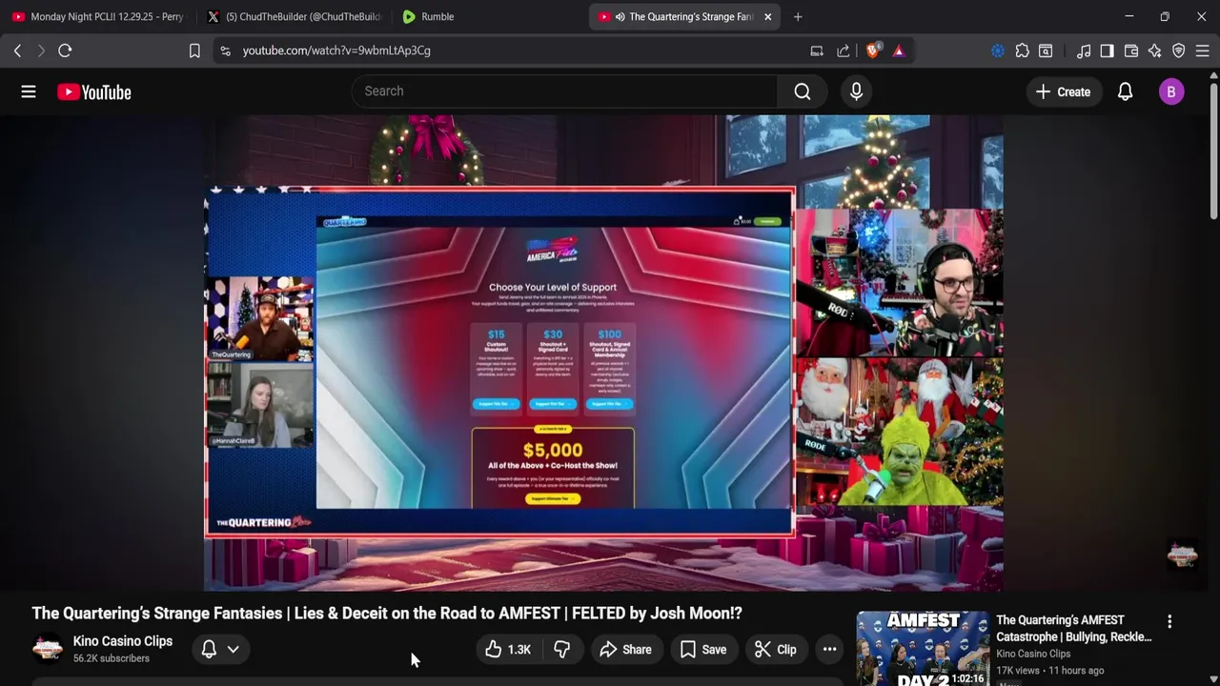Click Brave Rewards triangle icon
Image resolution: width=1220 pixels, height=686 pixels.
(899, 50)
